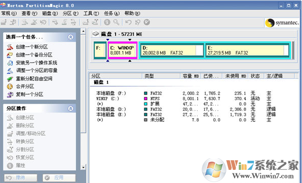
Task: Open the 帮助(H) menu
Action: tap(132, 13)
